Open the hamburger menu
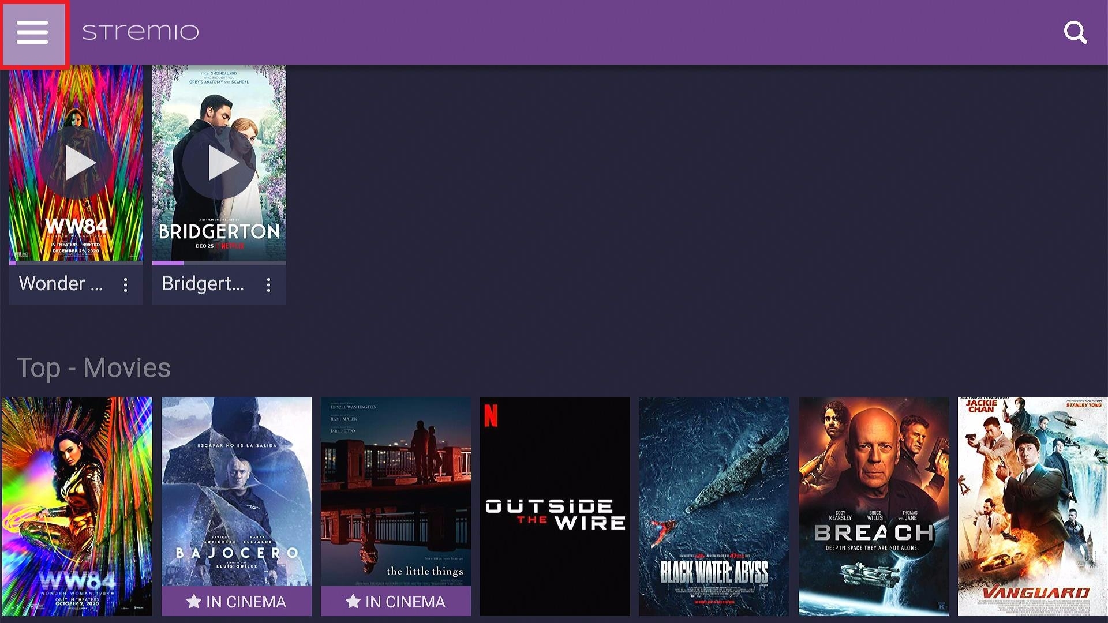This screenshot has height=623, width=1108. pos(33,32)
